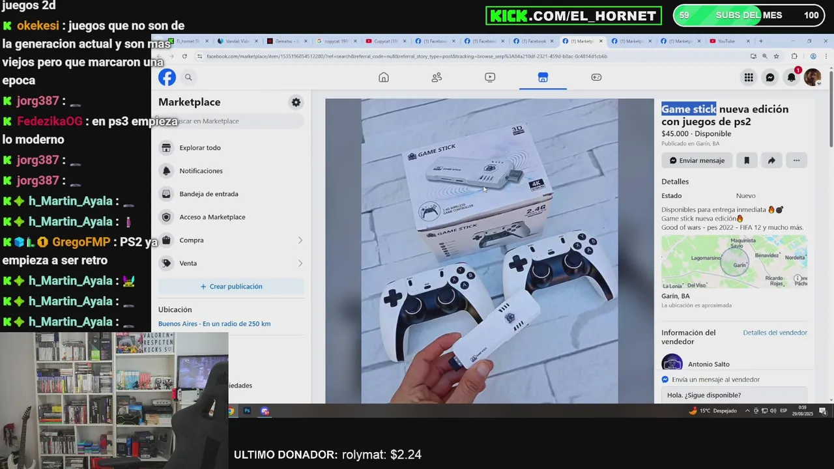Reload page with browser refresh icon

[x=184, y=56]
